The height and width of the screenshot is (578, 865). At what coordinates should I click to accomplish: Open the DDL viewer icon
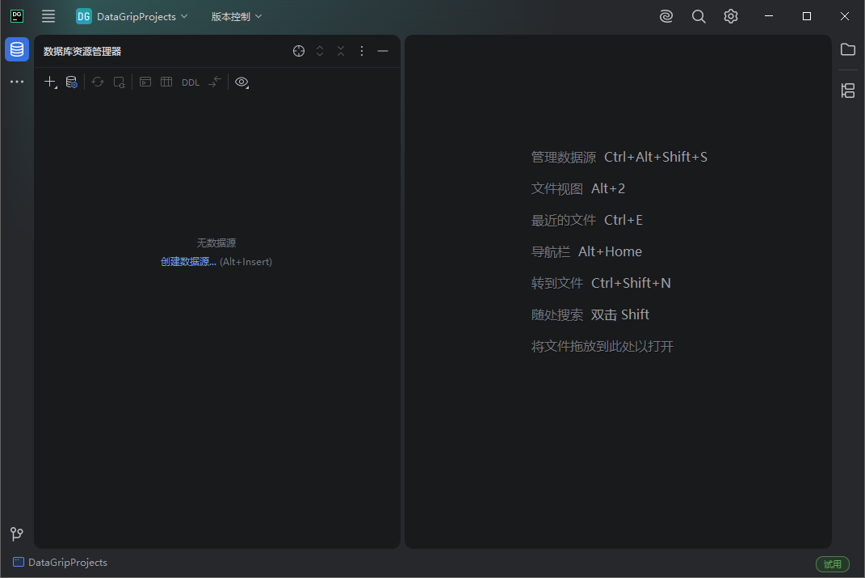click(190, 81)
